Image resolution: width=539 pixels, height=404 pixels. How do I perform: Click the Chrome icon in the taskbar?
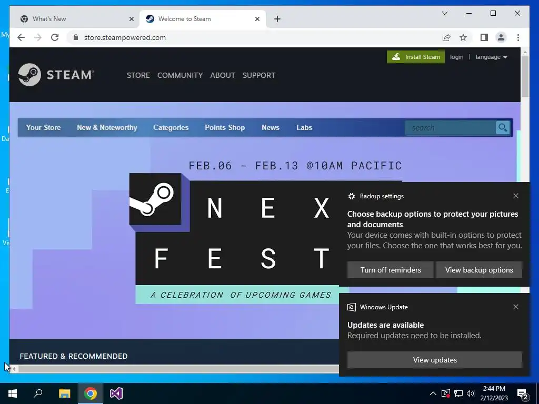coord(91,393)
